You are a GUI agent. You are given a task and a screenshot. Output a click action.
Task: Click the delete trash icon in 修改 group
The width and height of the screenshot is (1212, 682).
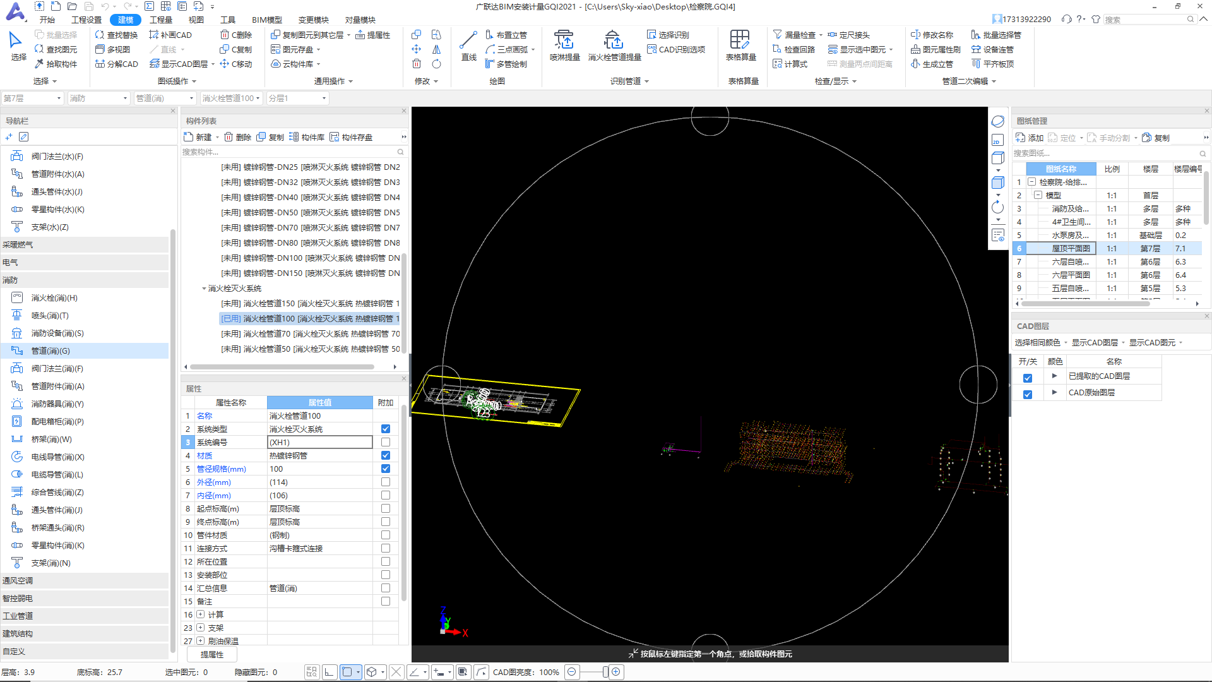coord(417,64)
